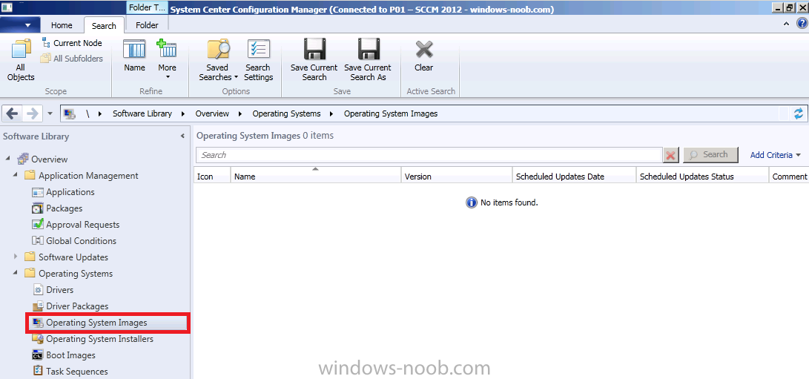Select the Operating Systems folder
This screenshot has height=379, width=809.
pyautogui.click(x=76, y=274)
